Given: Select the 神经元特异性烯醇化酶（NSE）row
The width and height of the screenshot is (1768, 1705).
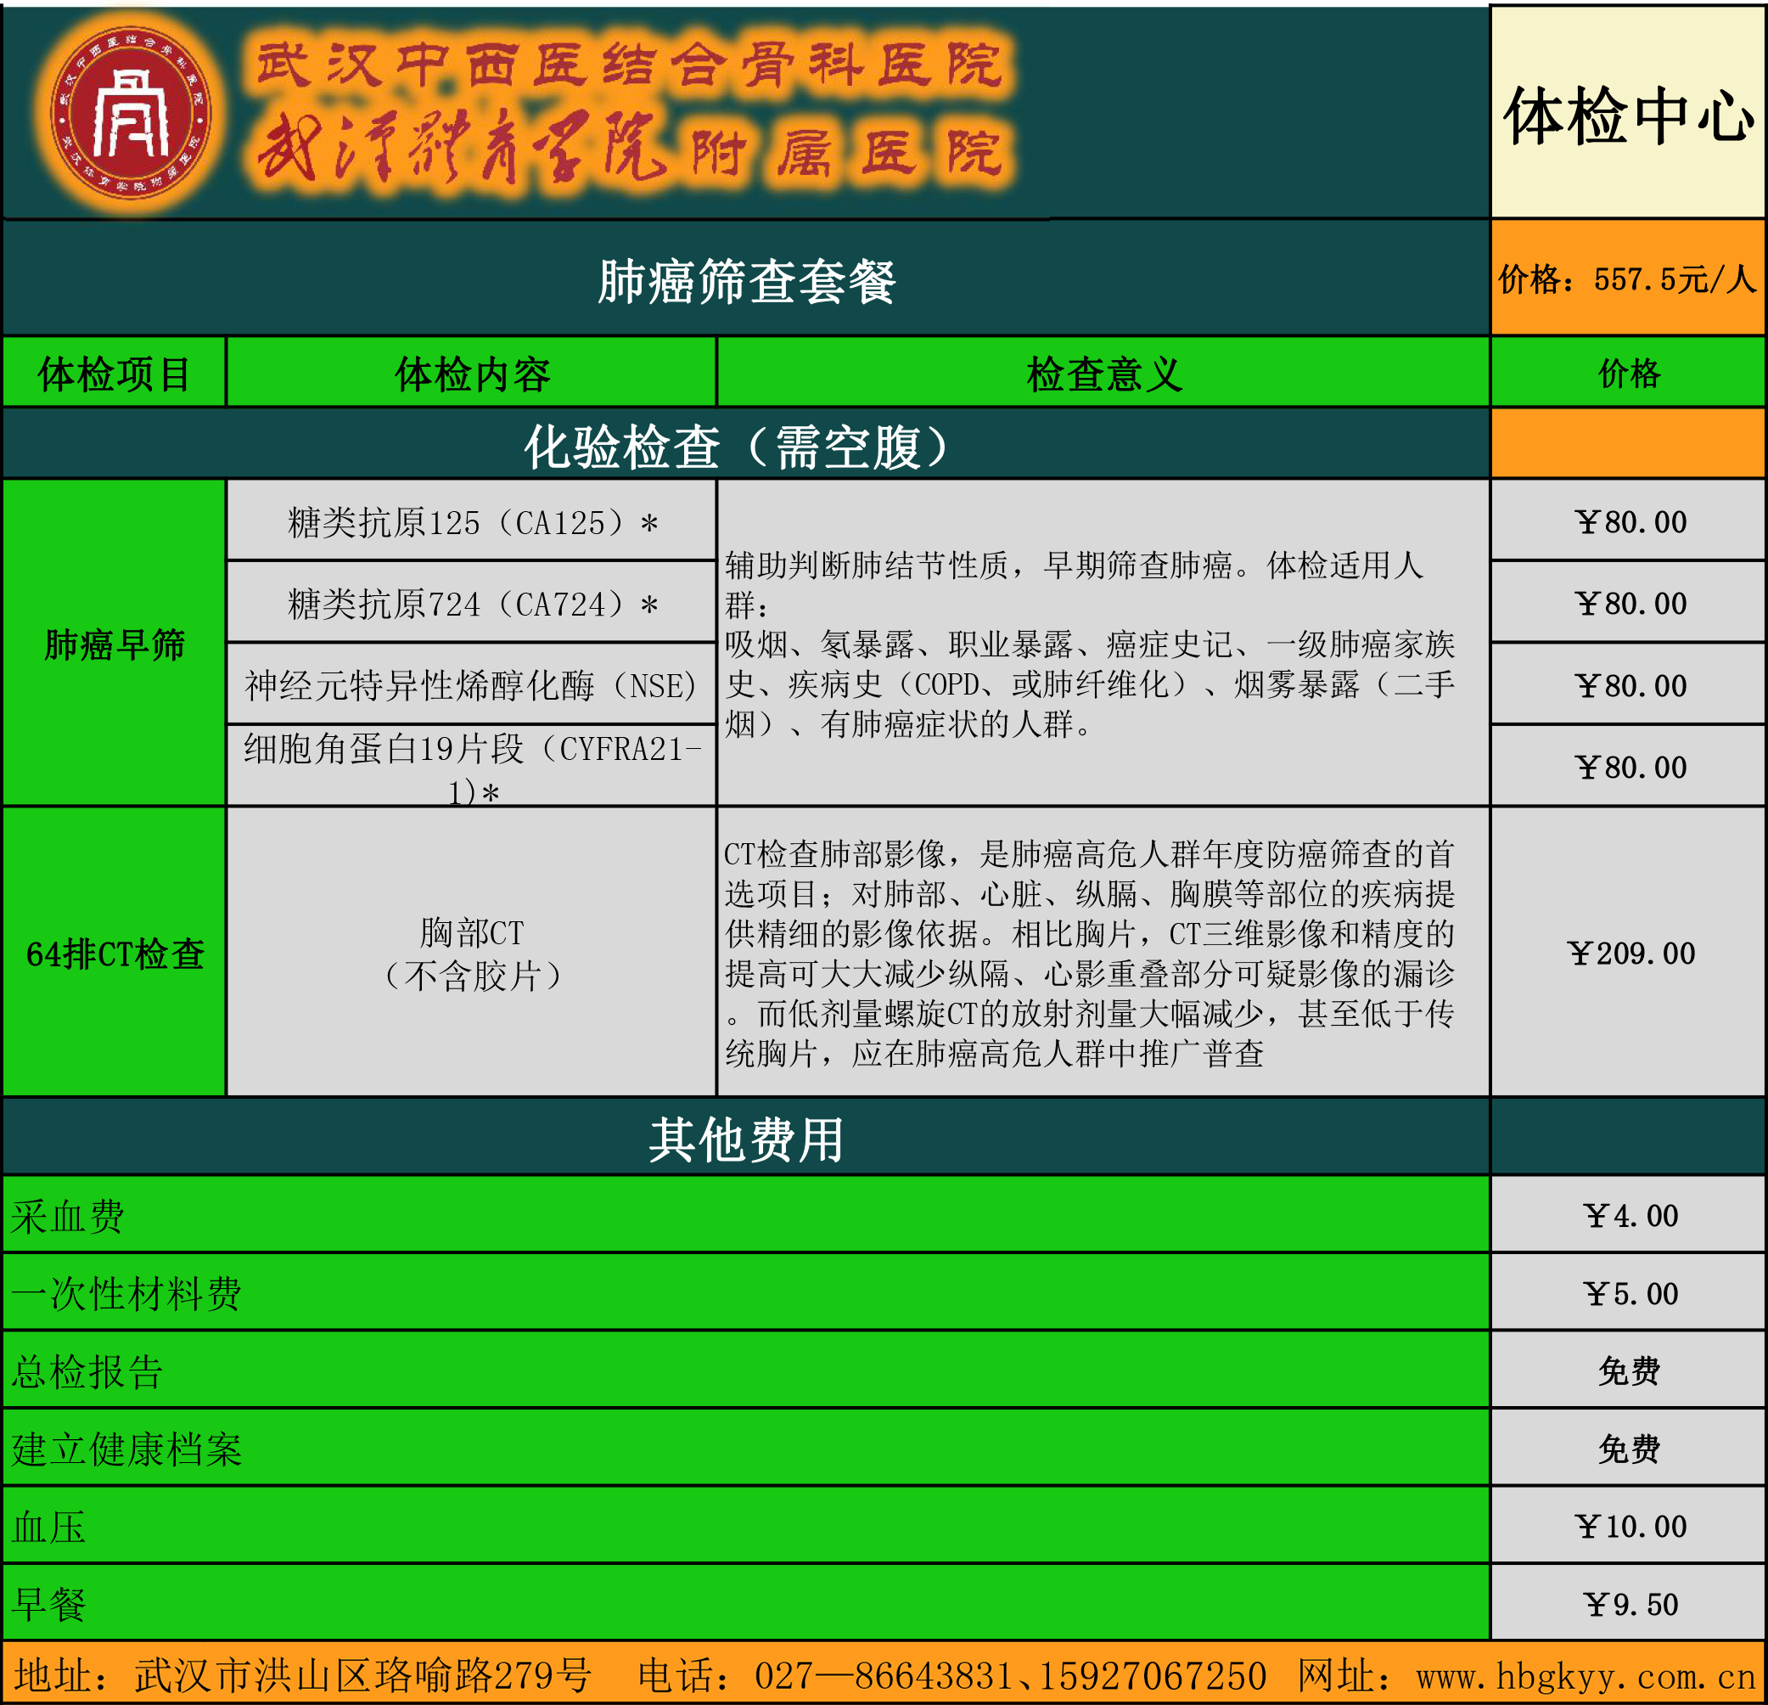Looking at the screenshot, I should click(x=472, y=685).
